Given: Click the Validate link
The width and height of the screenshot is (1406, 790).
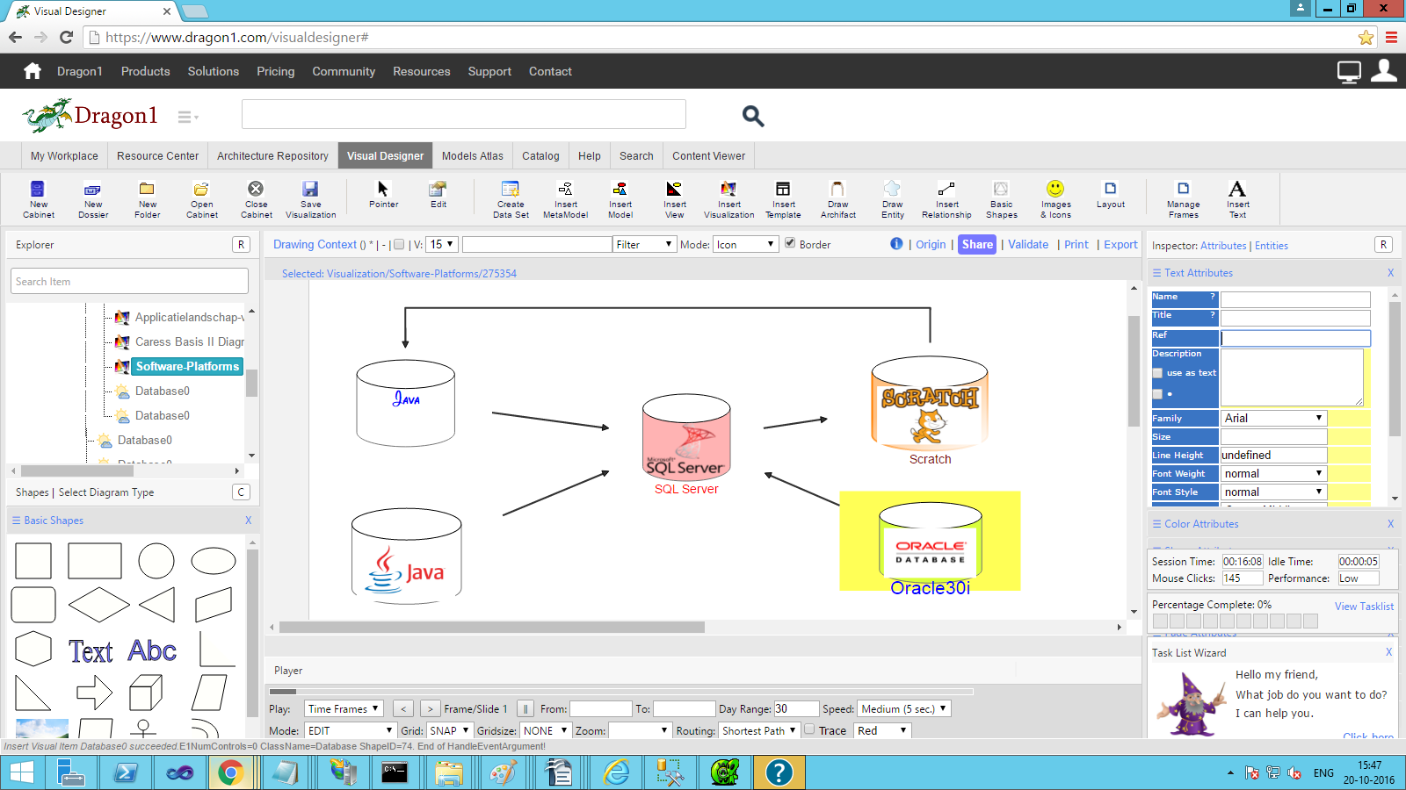Looking at the screenshot, I should (1027, 244).
